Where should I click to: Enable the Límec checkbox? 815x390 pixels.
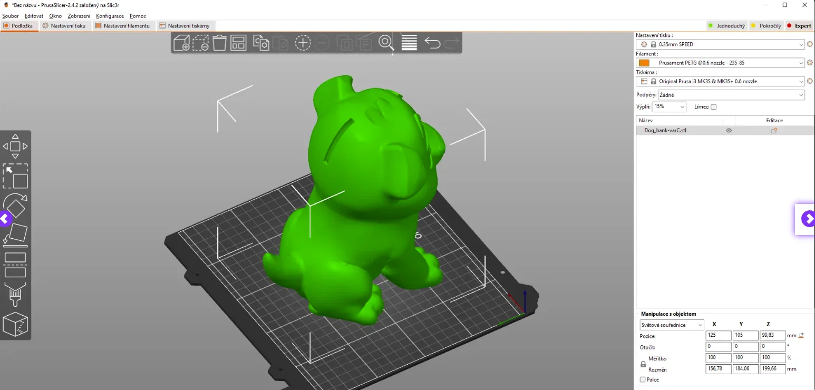(713, 107)
